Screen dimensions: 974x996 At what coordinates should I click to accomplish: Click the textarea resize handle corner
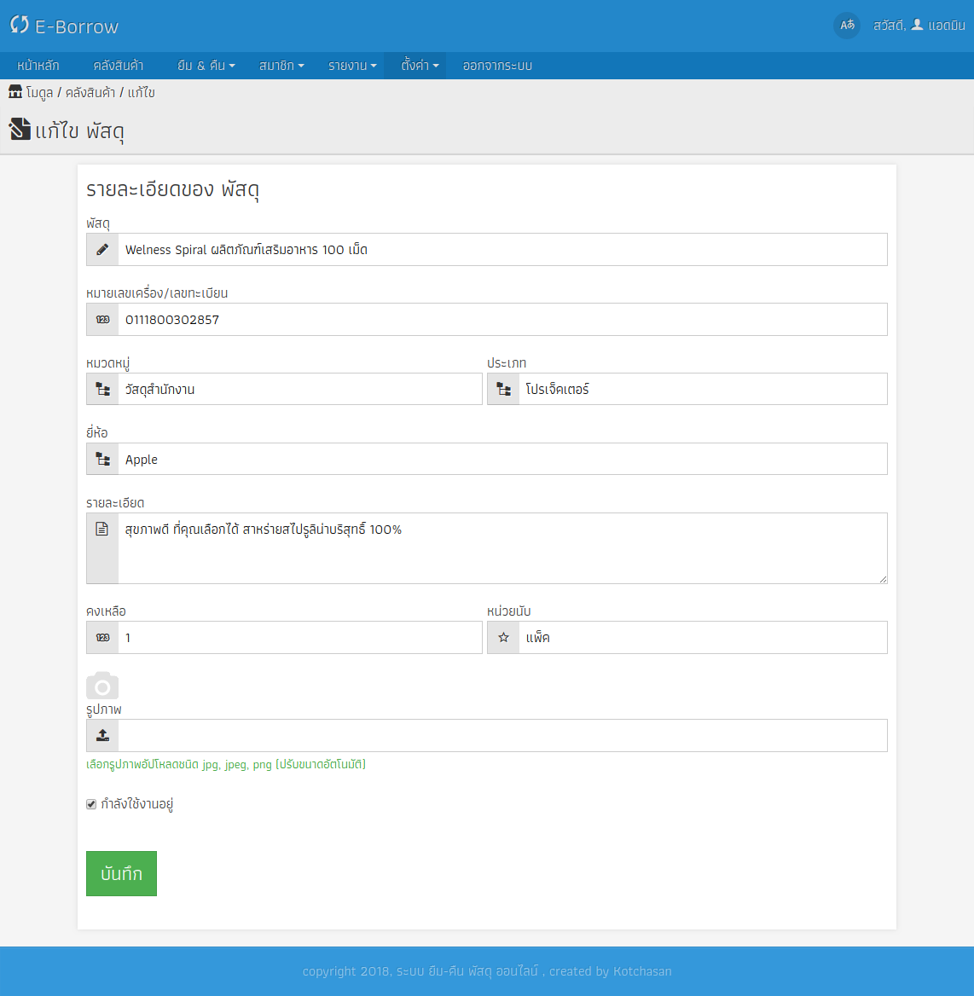click(x=883, y=579)
